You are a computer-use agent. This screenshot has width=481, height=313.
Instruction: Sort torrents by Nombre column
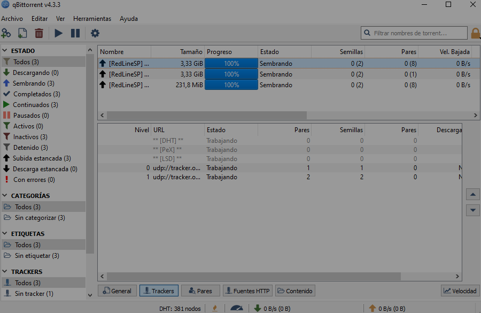(125, 52)
